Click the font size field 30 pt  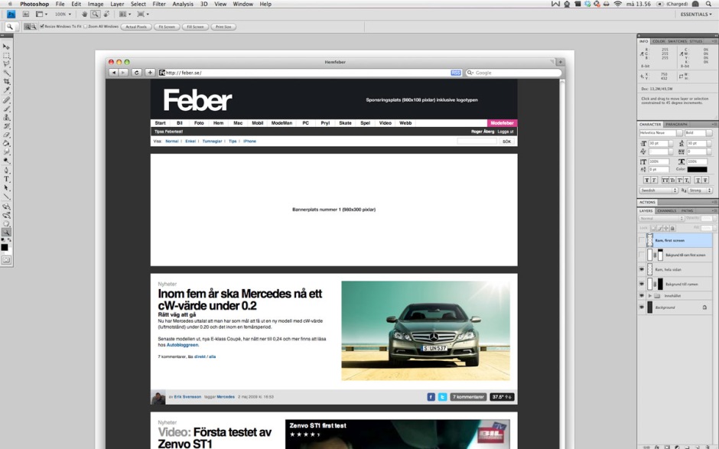659,144
